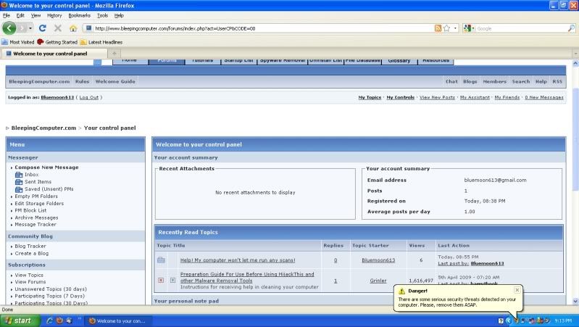
Task: Bookmark this page with the star icon
Action: (x=447, y=28)
